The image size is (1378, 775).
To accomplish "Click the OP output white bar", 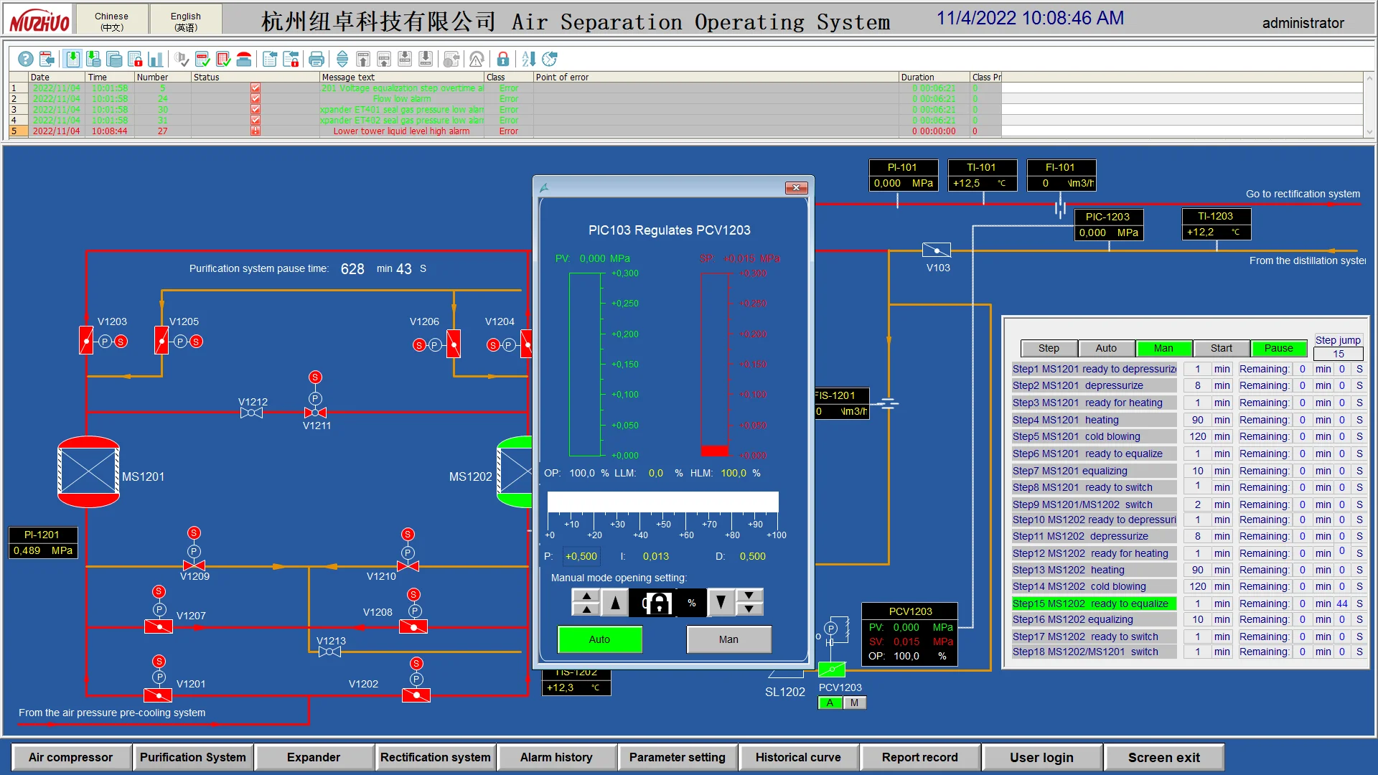I will [x=662, y=502].
